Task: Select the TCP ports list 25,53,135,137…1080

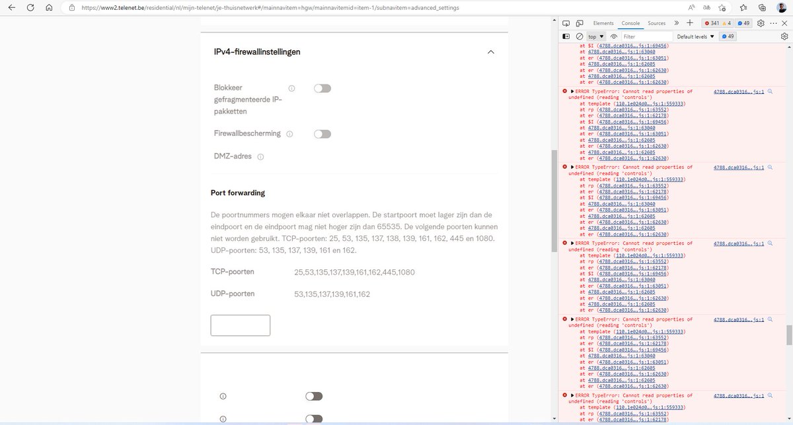Action: (354, 272)
